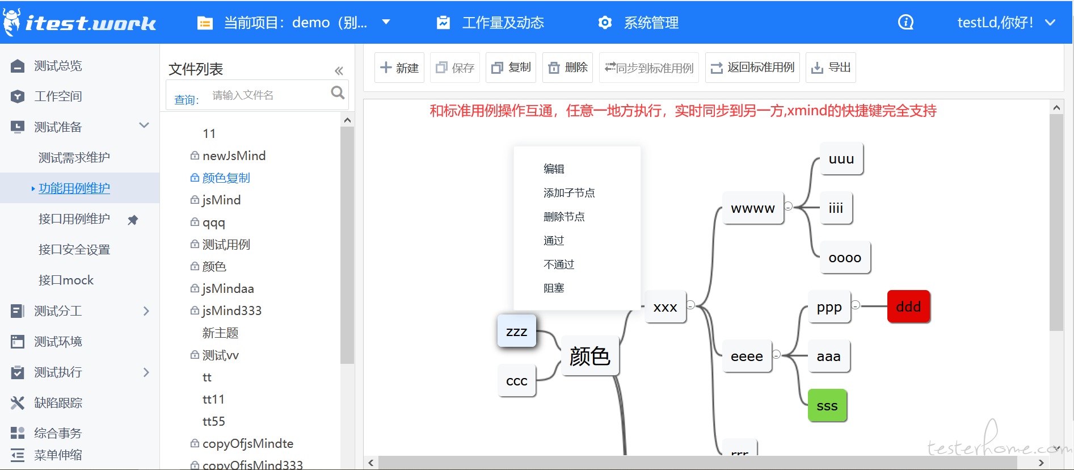Click 返回标准用例 button
The image size is (1074, 470).
point(753,68)
